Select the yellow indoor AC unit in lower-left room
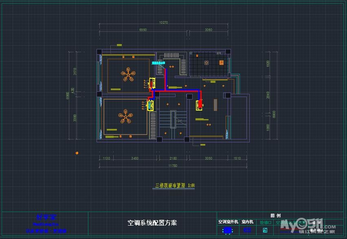 150,105
